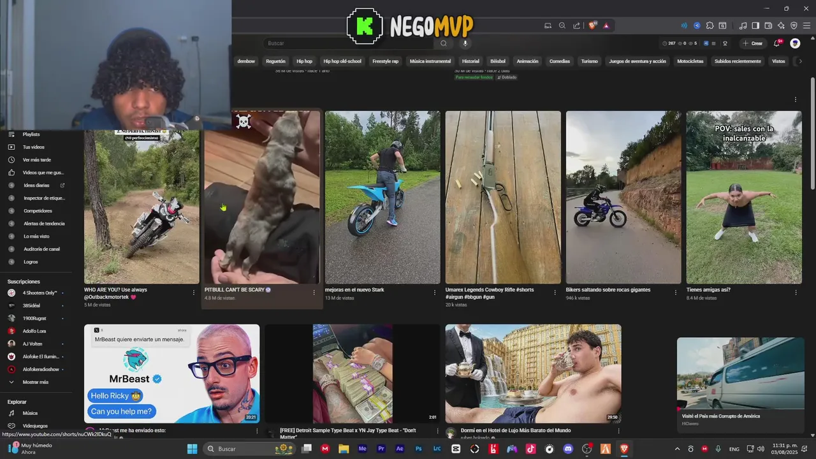
Task: Open options menu for mejoras en el nuevo Stark
Action: coord(435,292)
